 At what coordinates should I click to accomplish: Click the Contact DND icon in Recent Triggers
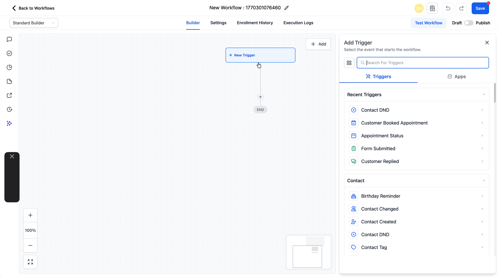(354, 110)
